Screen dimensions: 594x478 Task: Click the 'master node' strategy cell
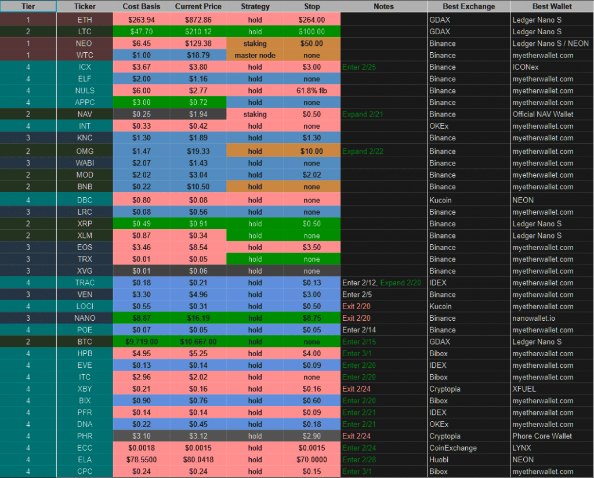pos(255,55)
